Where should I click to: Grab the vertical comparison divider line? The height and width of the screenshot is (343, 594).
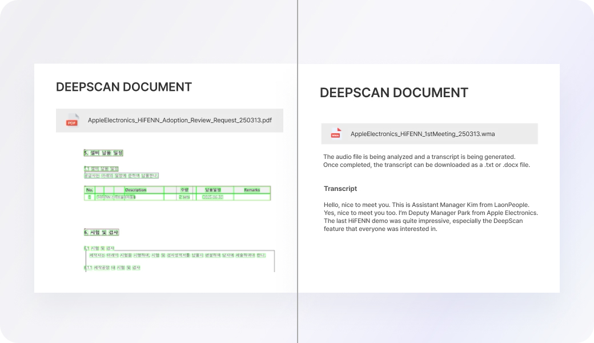pos(298,171)
